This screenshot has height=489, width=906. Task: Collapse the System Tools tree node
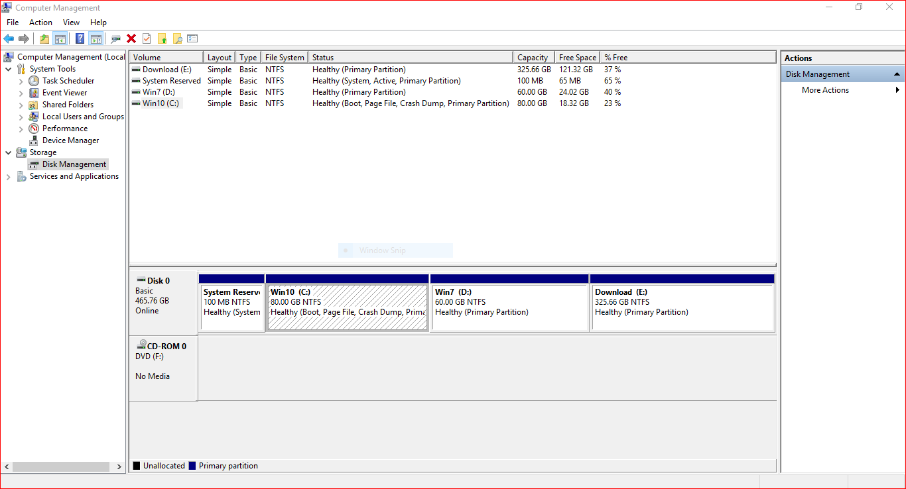[x=8, y=69]
